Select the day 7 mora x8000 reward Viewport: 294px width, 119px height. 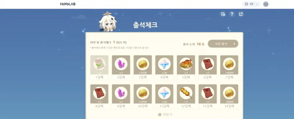click(x=229, y=68)
